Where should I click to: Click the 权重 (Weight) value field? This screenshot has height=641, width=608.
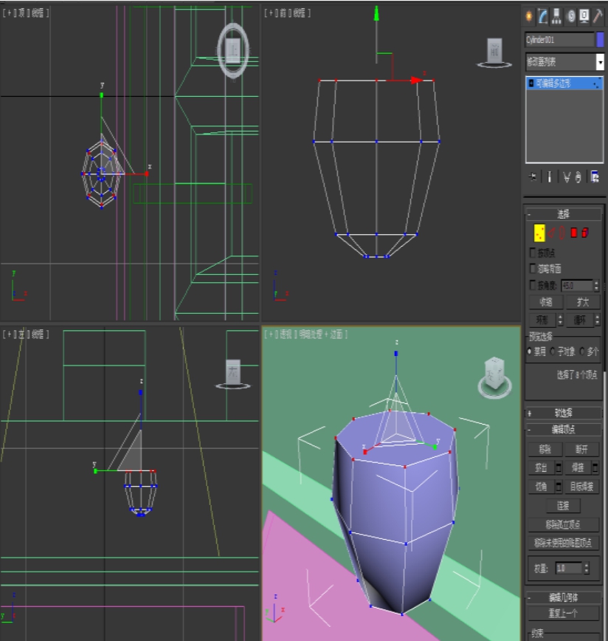tap(569, 568)
